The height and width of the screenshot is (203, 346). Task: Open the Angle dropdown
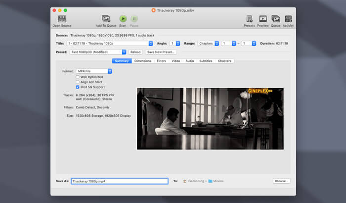pyautogui.click(x=175, y=44)
